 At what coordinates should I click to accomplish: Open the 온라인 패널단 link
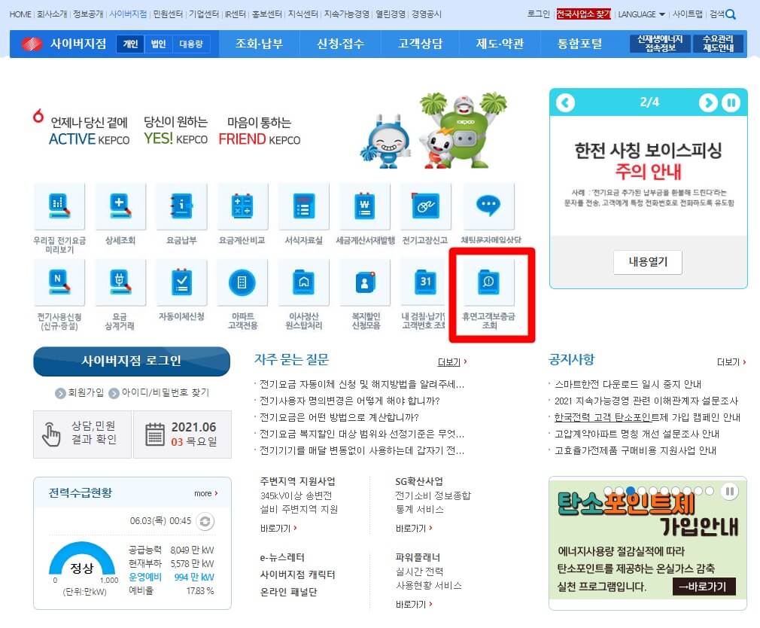tap(288, 592)
